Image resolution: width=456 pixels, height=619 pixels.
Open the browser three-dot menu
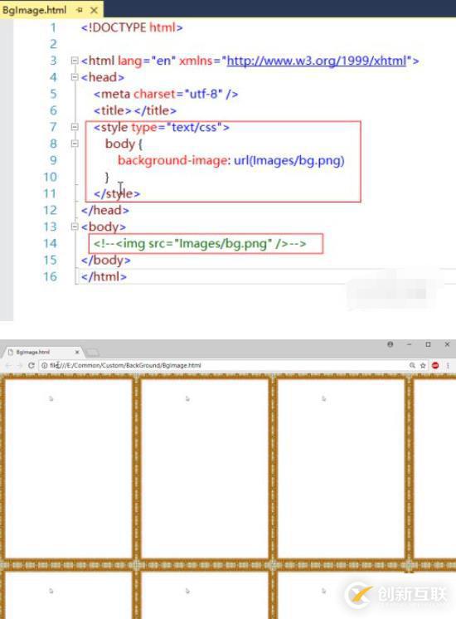[448, 365]
